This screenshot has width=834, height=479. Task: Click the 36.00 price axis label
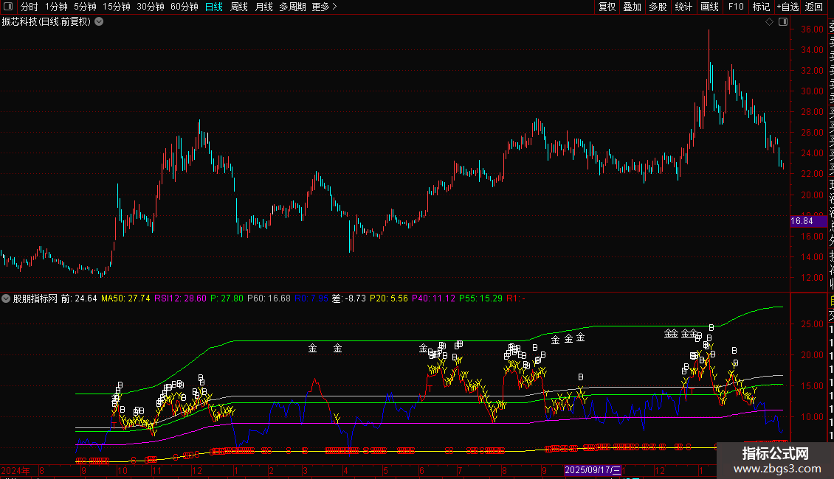coord(812,29)
